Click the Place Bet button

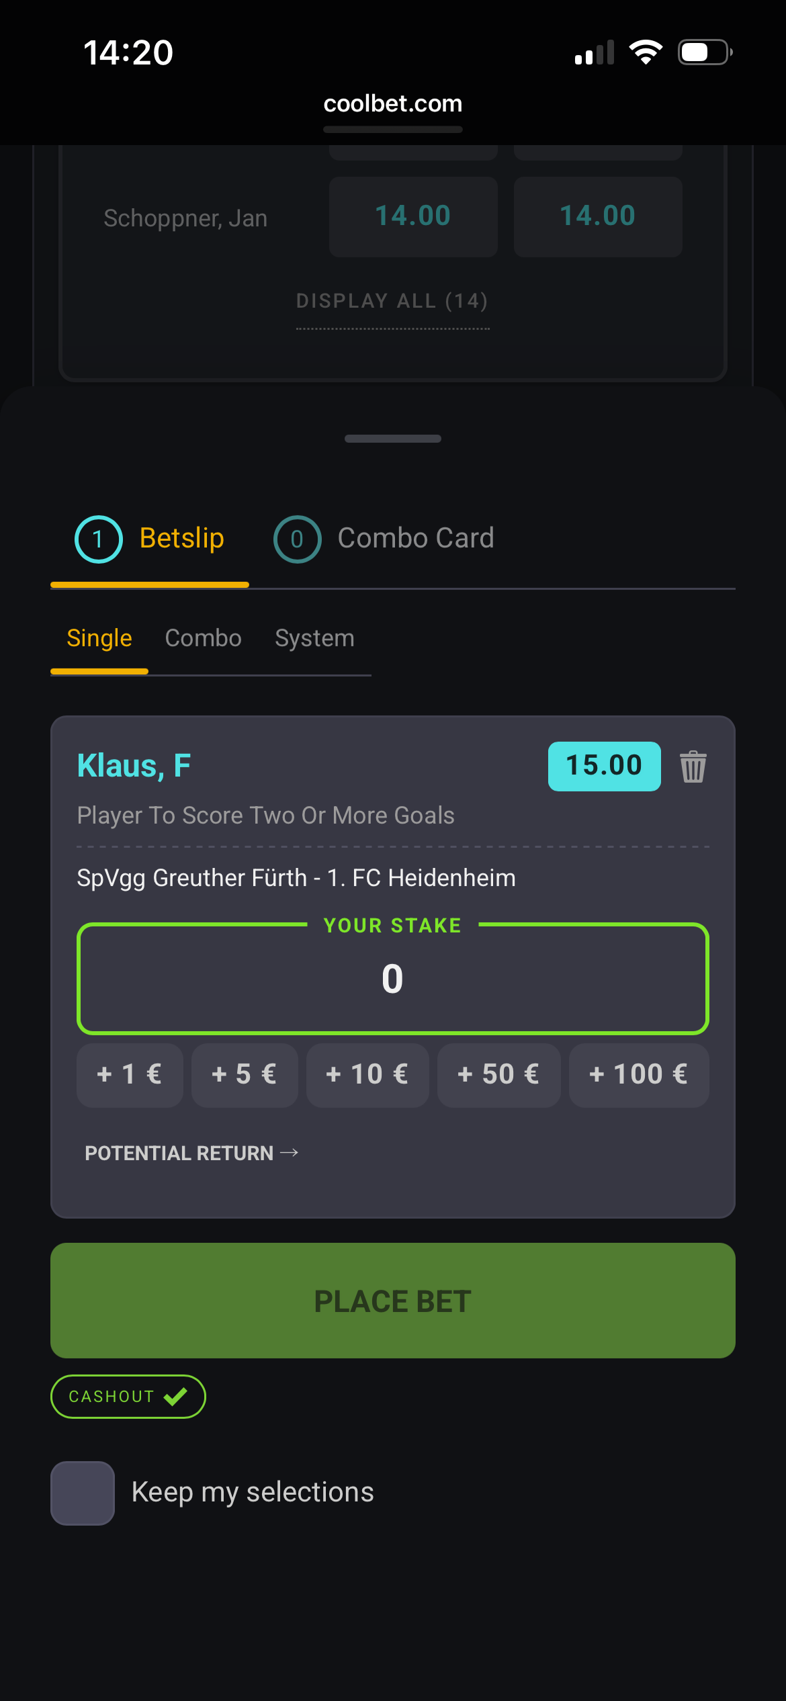click(393, 1301)
